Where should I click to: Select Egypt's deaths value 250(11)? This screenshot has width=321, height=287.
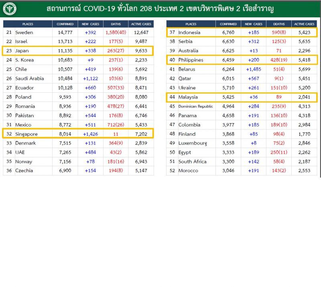coord(279,152)
